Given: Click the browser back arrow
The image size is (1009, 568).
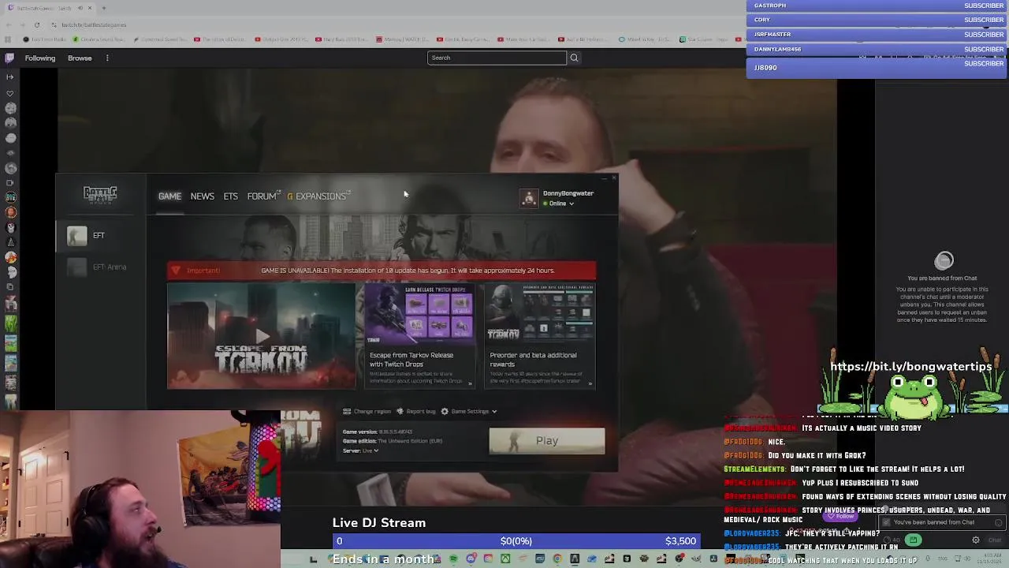Looking at the screenshot, I should [x=8, y=24].
